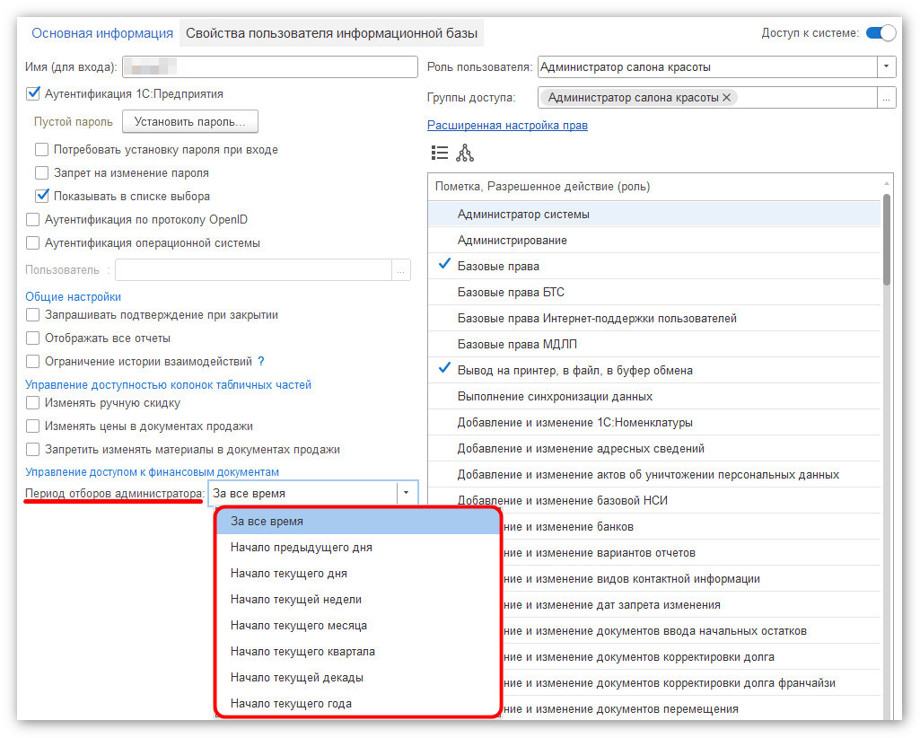Toggle the Доступ к системе switch
Viewport: 920px width, 738px height.
[881, 33]
